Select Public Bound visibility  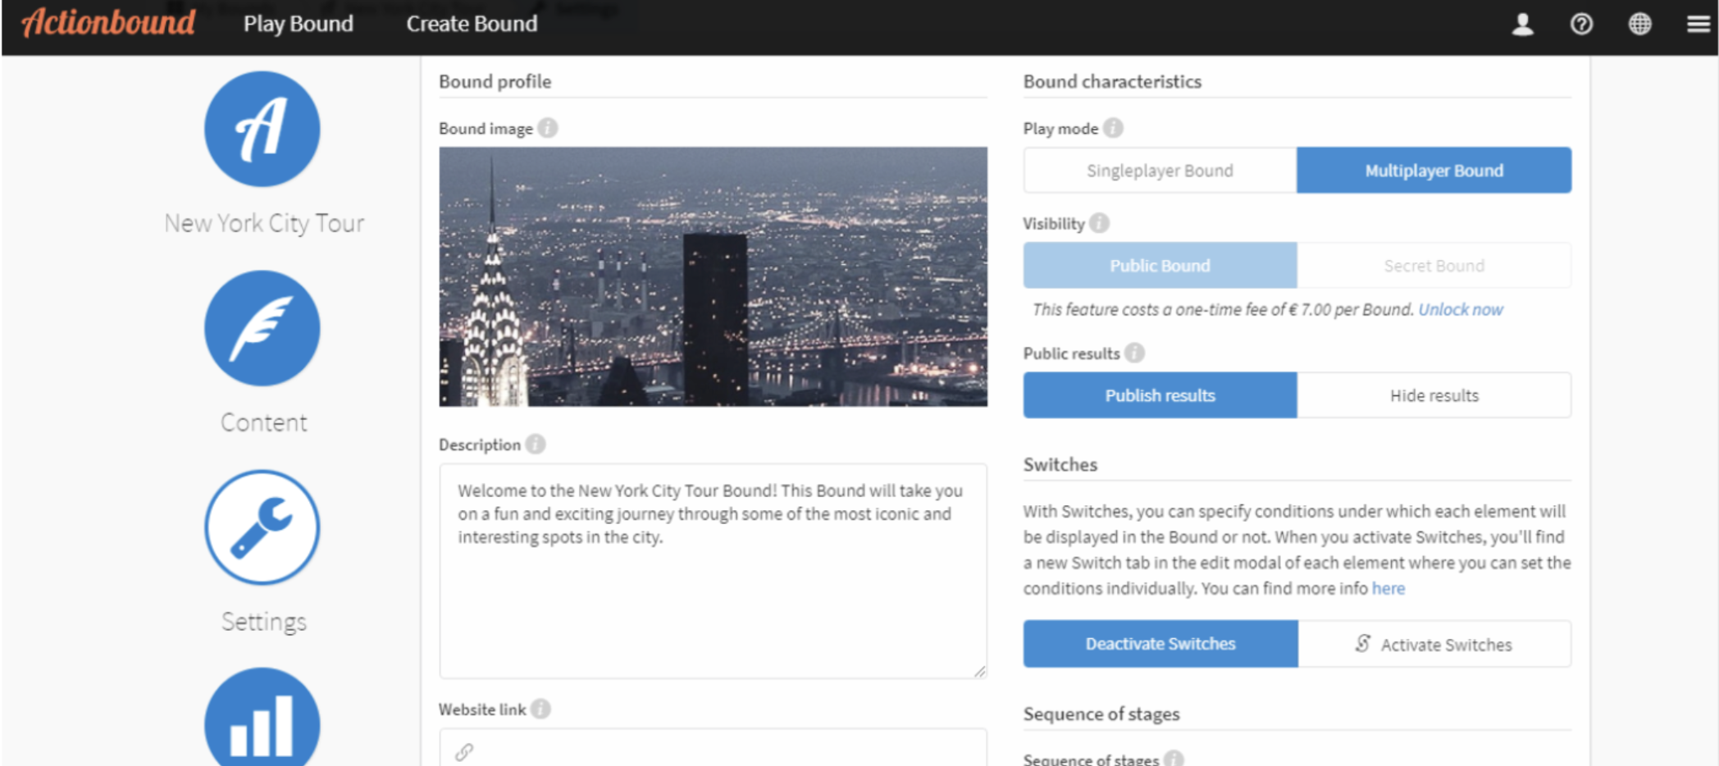tap(1160, 265)
